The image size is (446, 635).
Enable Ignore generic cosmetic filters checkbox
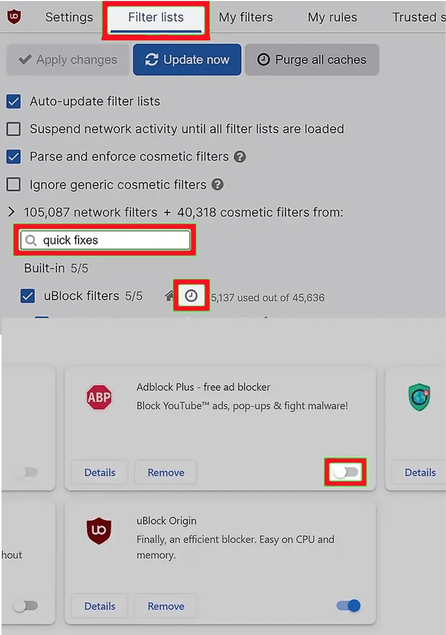pyautogui.click(x=13, y=184)
